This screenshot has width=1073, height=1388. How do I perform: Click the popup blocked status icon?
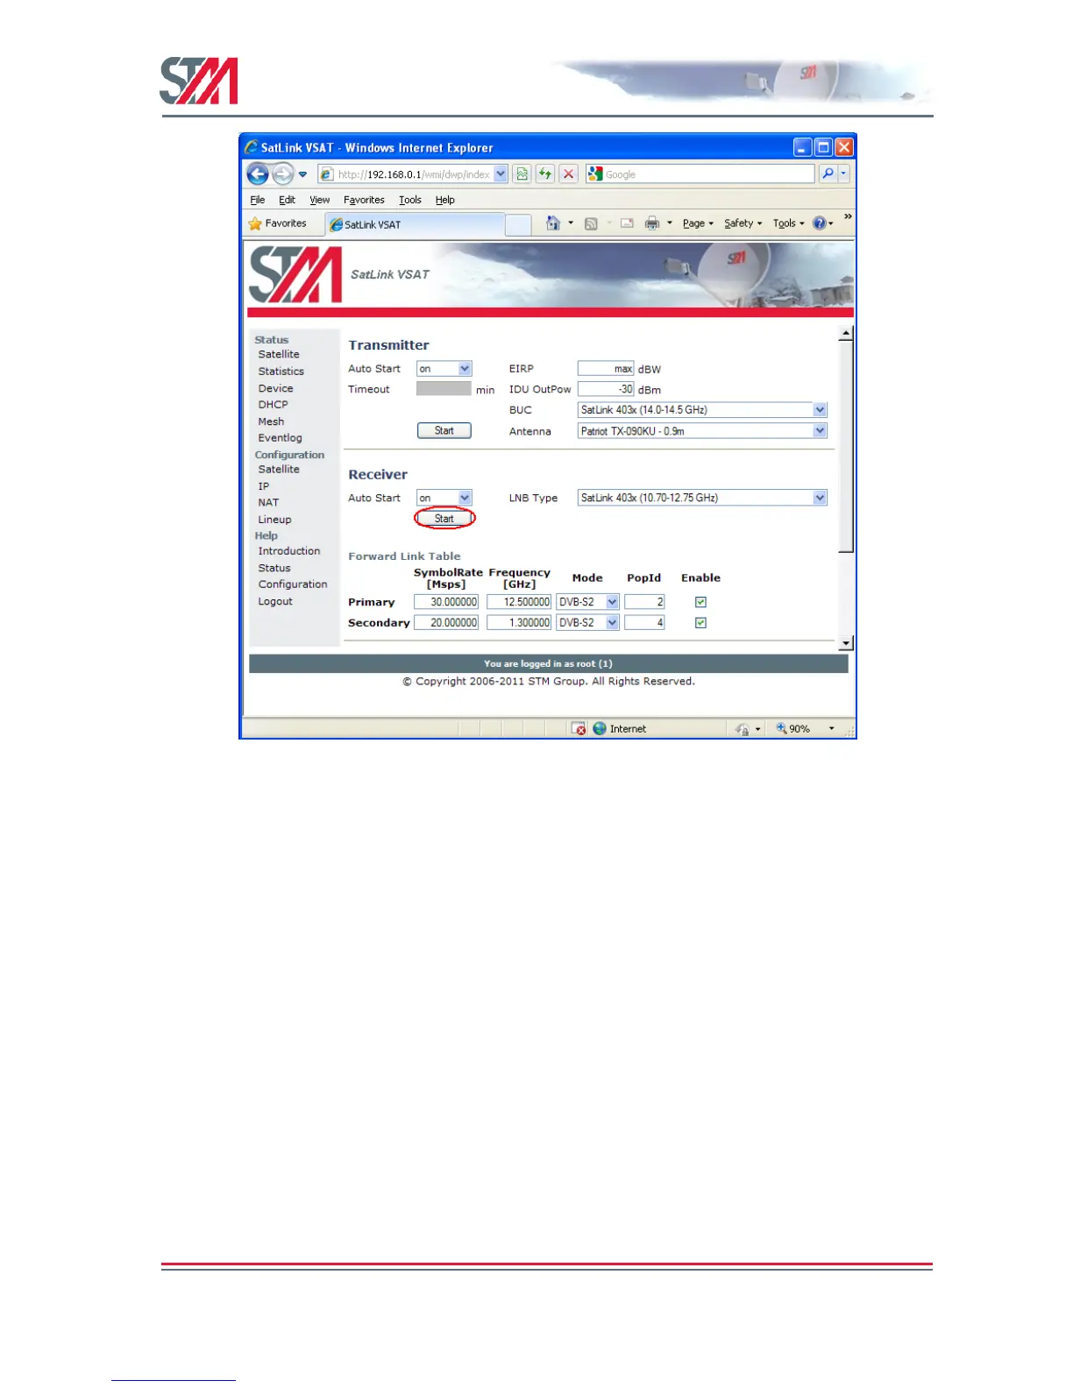coord(579,728)
